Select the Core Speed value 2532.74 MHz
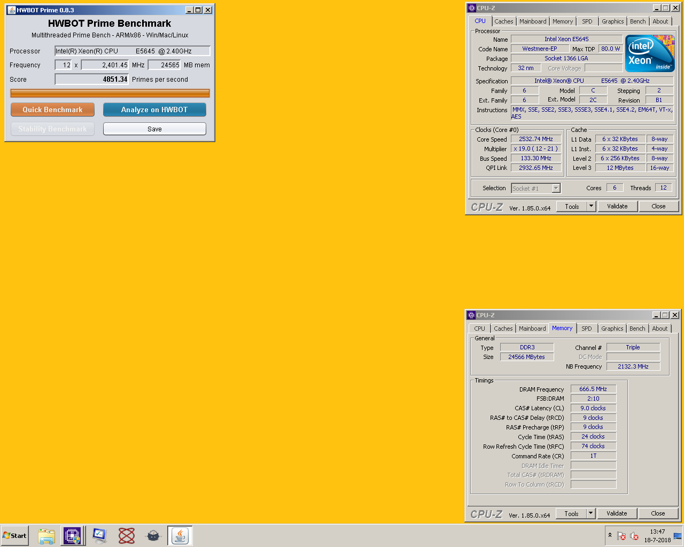The height and width of the screenshot is (547, 684). click(x=536, y=139)
